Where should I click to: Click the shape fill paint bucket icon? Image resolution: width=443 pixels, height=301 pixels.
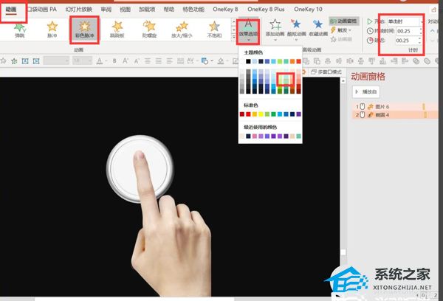pyautogui.click(x=221, y=60)
